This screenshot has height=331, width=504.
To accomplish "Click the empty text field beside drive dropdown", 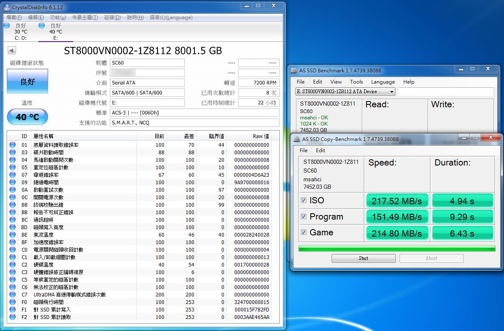I will click(x=445, y=92).
